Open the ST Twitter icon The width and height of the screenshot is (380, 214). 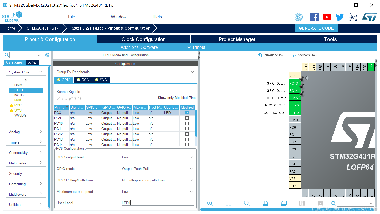pos(340,17)
